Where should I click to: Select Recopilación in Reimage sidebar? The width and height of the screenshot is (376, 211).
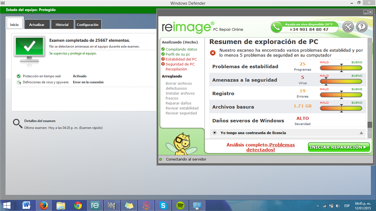176,69
